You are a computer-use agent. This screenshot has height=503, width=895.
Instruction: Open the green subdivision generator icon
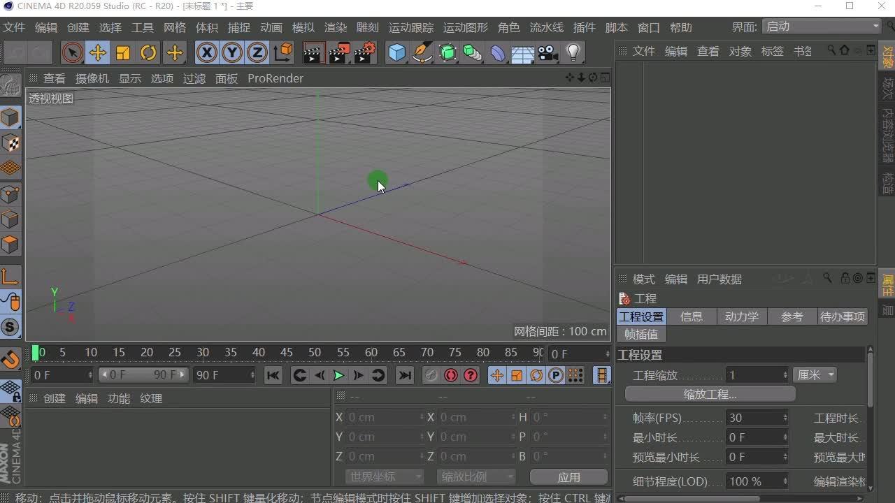coord(447,52)
